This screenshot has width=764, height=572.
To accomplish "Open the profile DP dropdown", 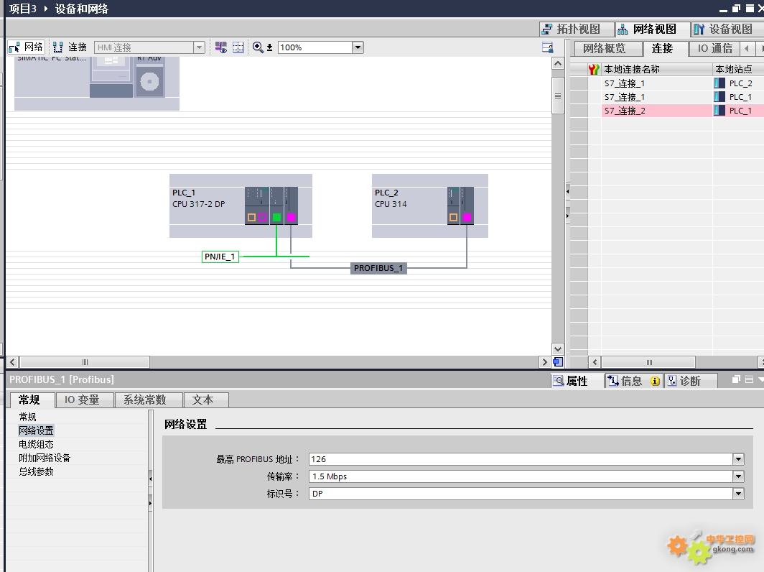I will point(738,494).
